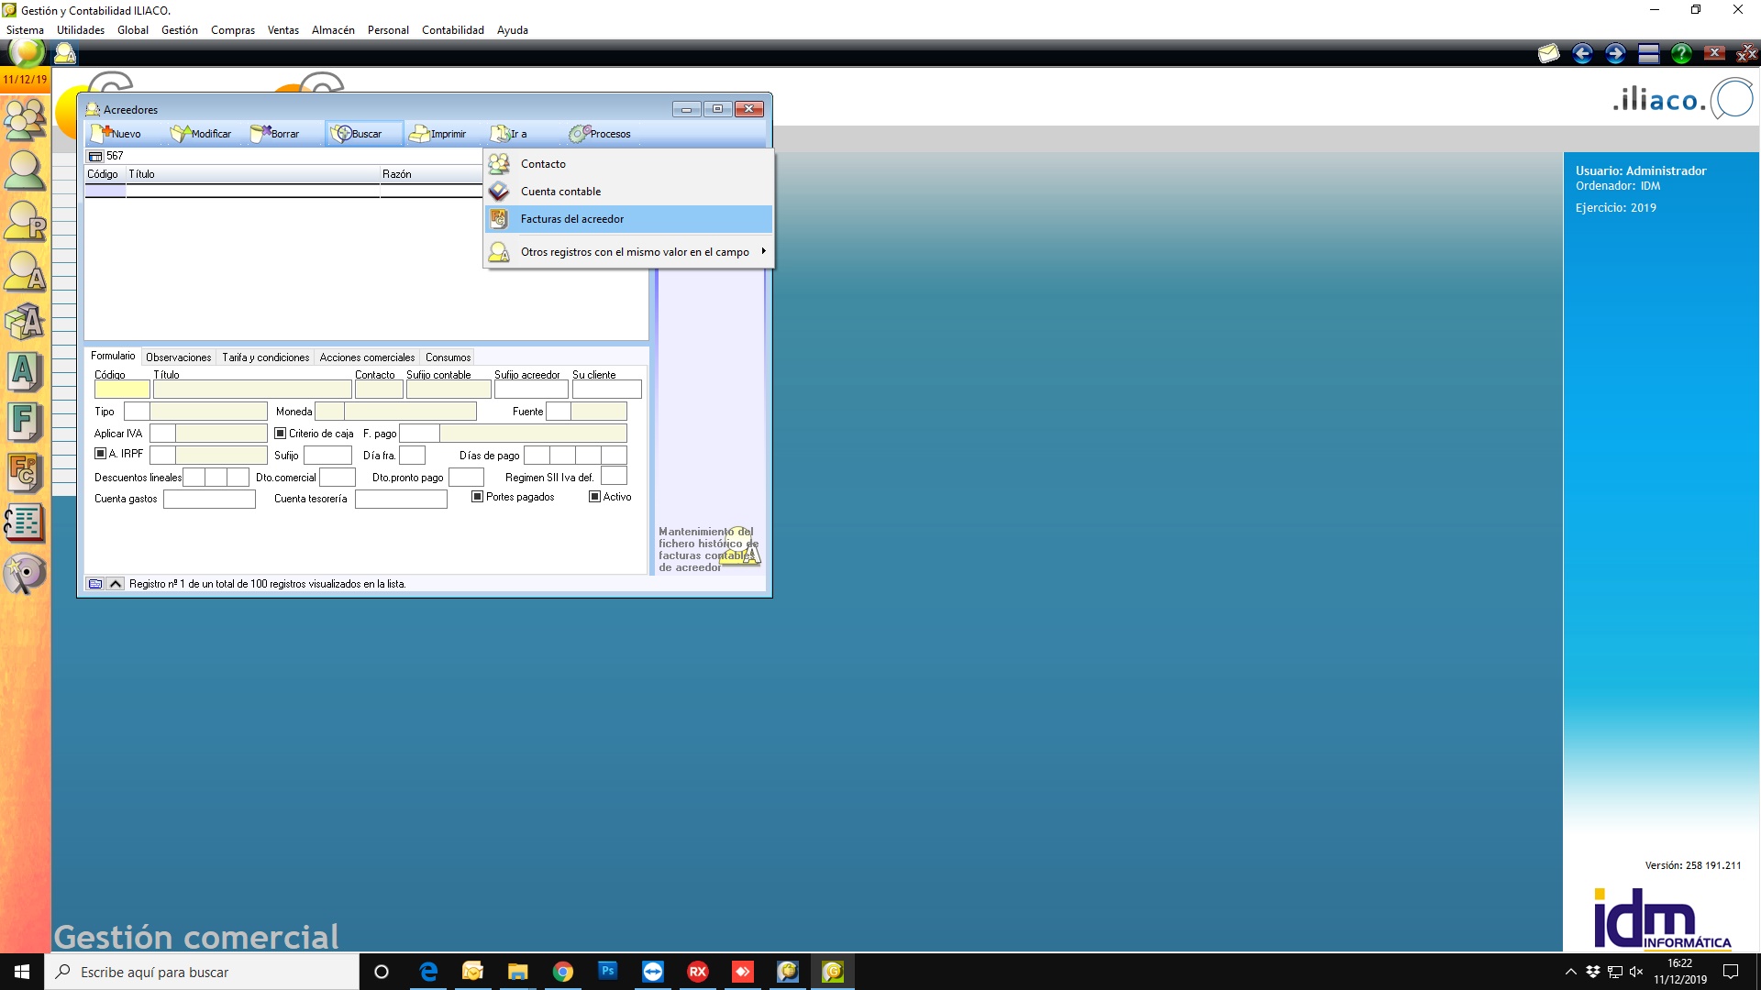1761x990 pixels.
Task: Close all windows with triple X icon
Action: tap(1746, 54)
